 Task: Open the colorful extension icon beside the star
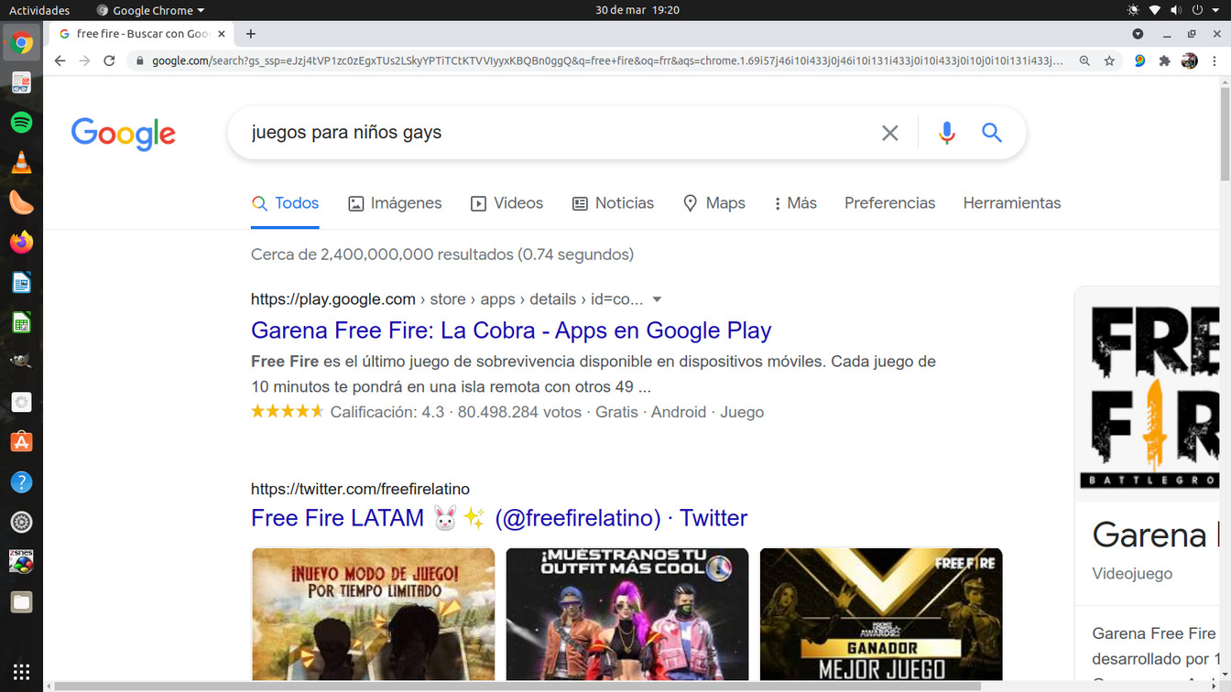click(1139, 60)
